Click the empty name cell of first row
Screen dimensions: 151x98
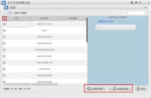[x=18, y=24]
